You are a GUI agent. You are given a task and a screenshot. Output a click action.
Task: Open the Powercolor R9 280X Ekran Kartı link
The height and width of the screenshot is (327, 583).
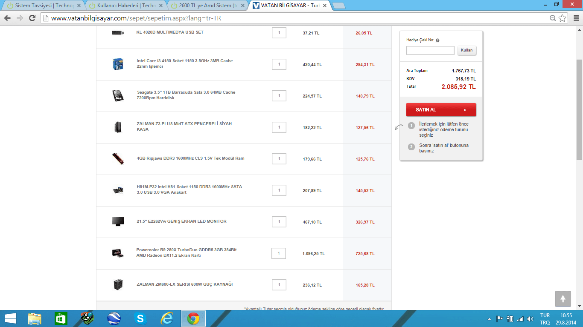pyautogui.click(x=187, y=252)
